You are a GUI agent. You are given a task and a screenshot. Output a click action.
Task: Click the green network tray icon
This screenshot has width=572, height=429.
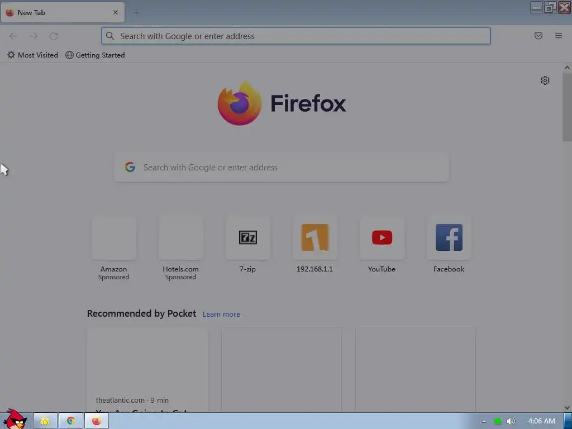pyautogui.click(x=498, y=421)
